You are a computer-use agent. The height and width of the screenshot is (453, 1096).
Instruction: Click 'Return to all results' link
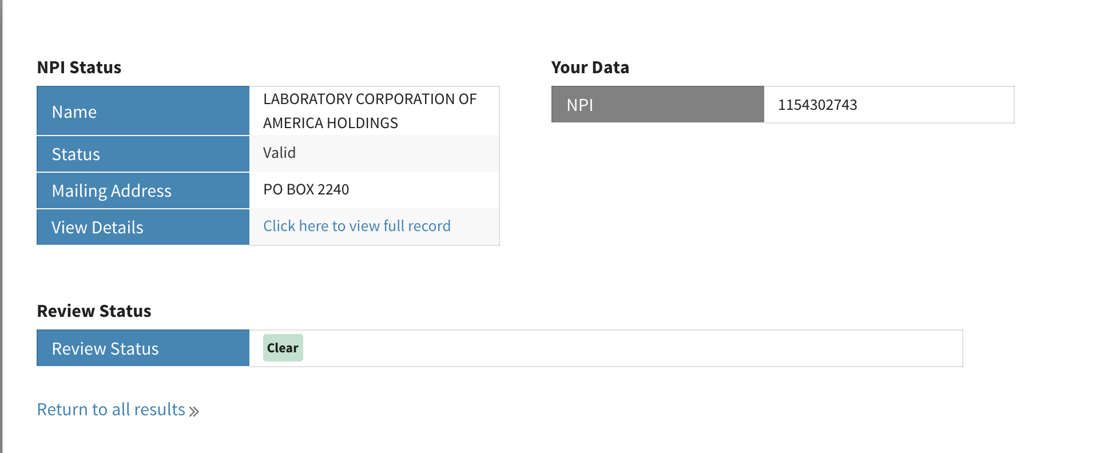(x=111, y=410)
